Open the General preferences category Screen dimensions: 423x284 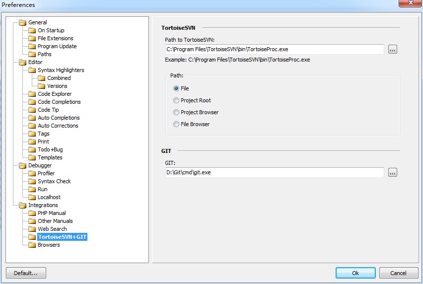(38, 22)
